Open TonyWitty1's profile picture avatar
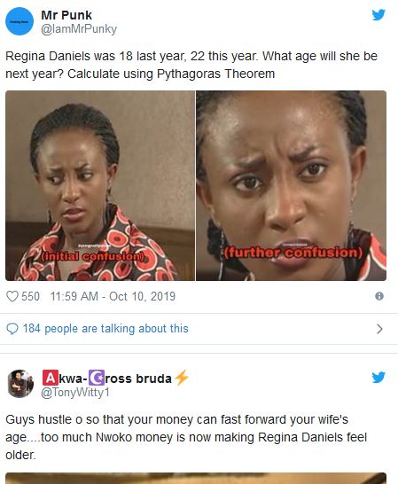 (x=20, y=384)
